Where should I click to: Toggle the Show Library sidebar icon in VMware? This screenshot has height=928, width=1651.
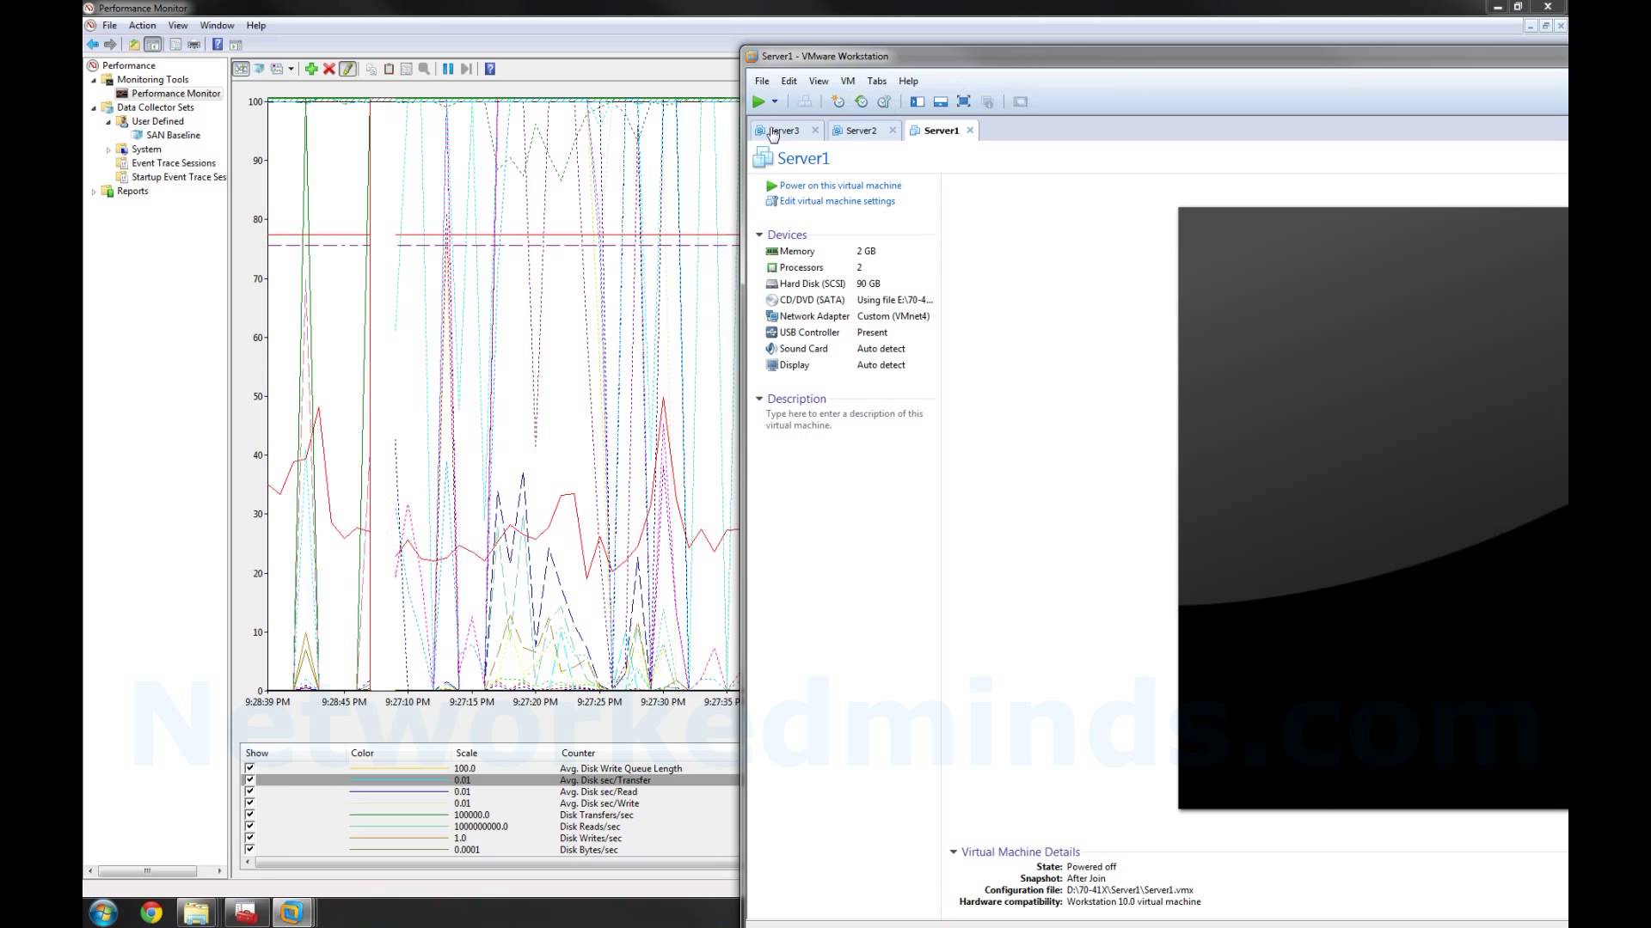[918, 101]
